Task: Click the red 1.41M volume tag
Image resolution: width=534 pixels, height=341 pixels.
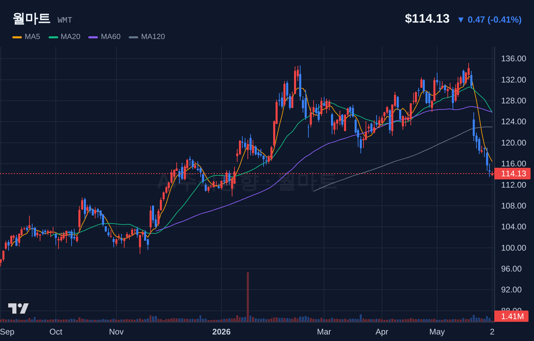Action: tap(512, 316)
